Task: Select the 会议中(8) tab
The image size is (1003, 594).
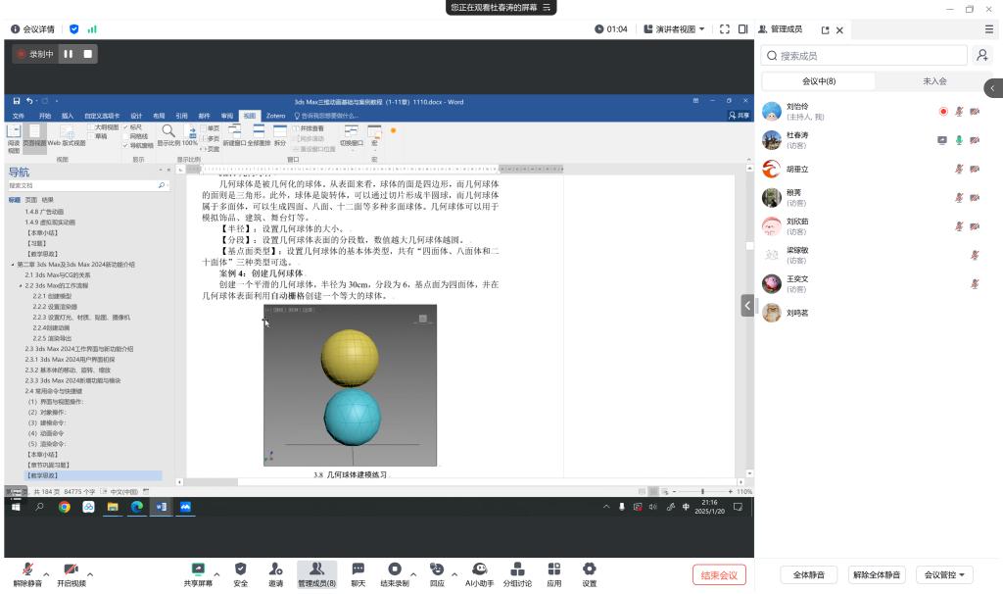Action: tap(819, 81)
